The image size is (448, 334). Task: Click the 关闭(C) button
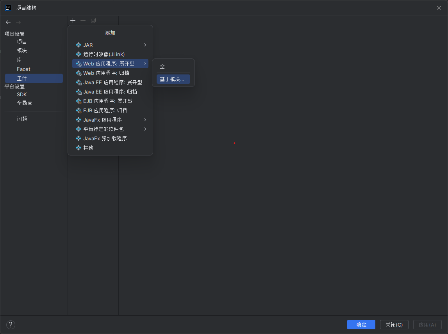point(394,325)
